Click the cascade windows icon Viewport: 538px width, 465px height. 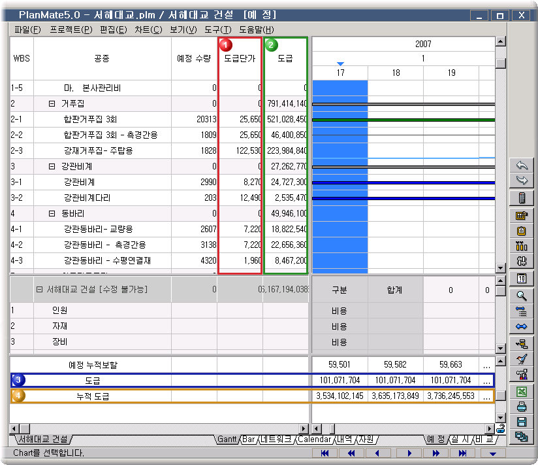pyautogui.click(x=521, y=437)
